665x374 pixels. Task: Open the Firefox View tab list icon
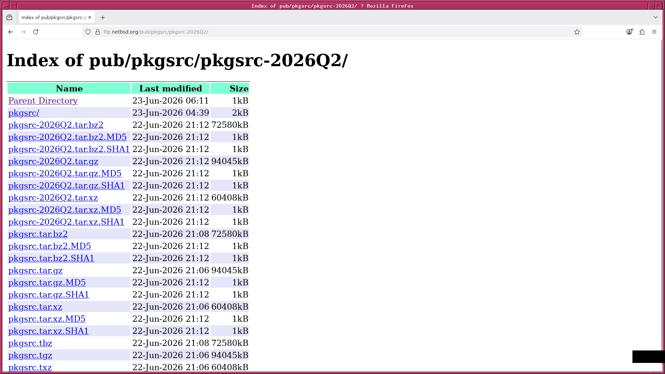(9, 17)
